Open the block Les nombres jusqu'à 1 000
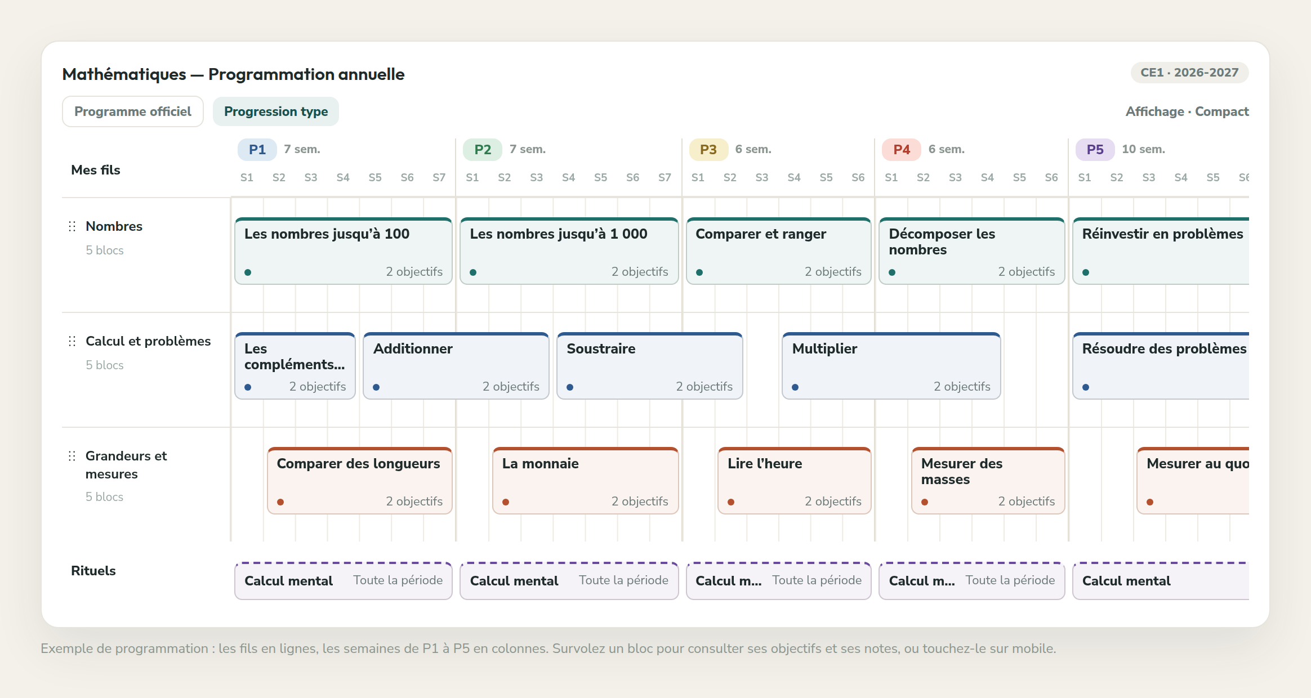This screenshot has height=698, width=1311. 569,251
